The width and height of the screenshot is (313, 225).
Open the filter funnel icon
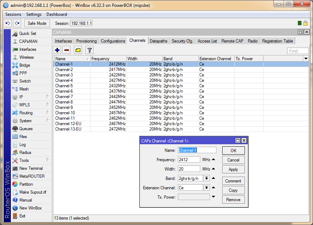(89, 50)
